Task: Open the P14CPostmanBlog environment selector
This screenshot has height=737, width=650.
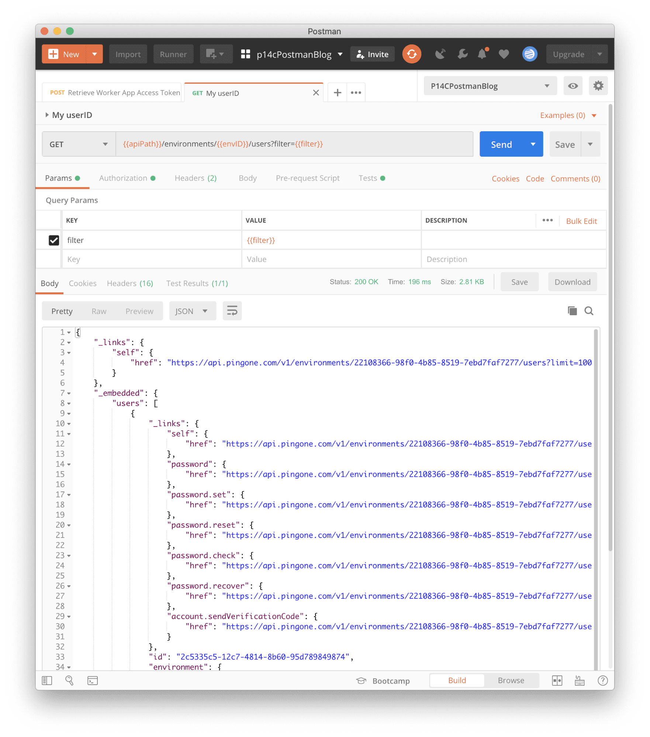Action: pyautogui.click(x=490, y=86)
